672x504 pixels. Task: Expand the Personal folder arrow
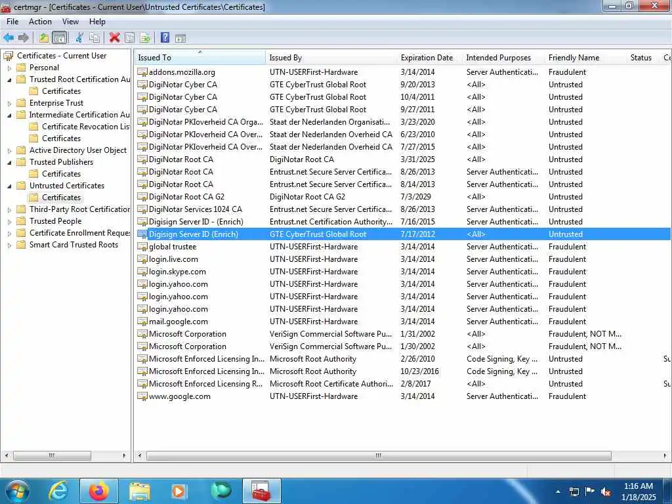9,68
